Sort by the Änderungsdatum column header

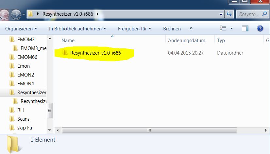point(187,41)
